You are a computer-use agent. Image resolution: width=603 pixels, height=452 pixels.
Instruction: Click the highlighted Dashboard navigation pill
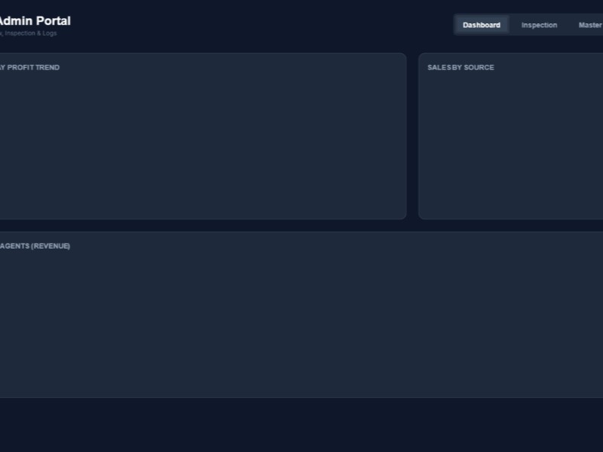(x=481, y=24)
